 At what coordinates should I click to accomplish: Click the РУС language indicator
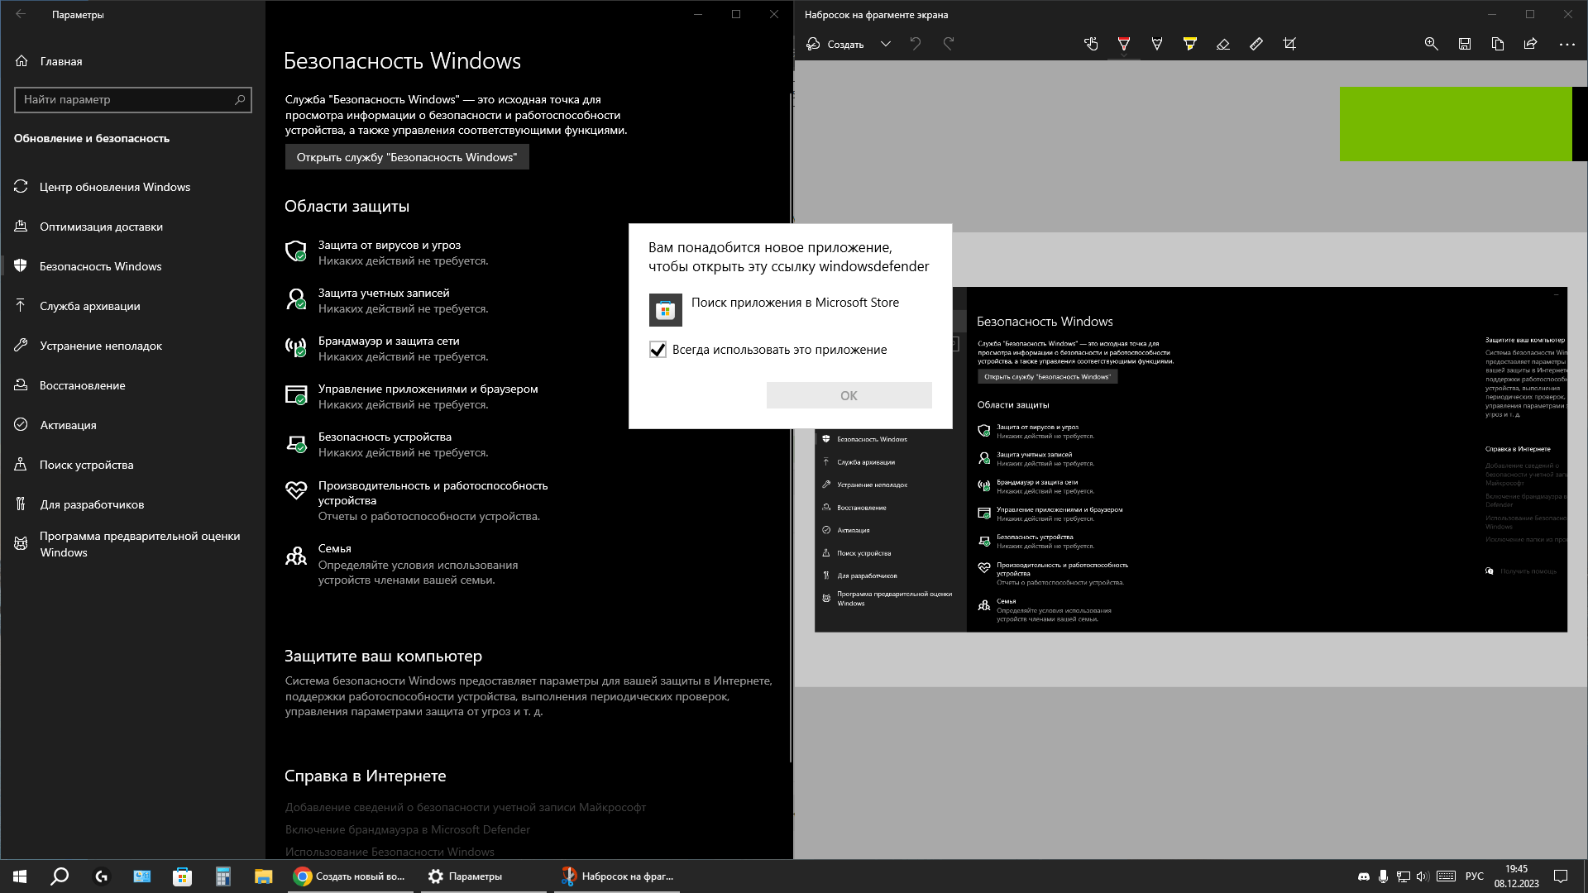pos(1475,876)
